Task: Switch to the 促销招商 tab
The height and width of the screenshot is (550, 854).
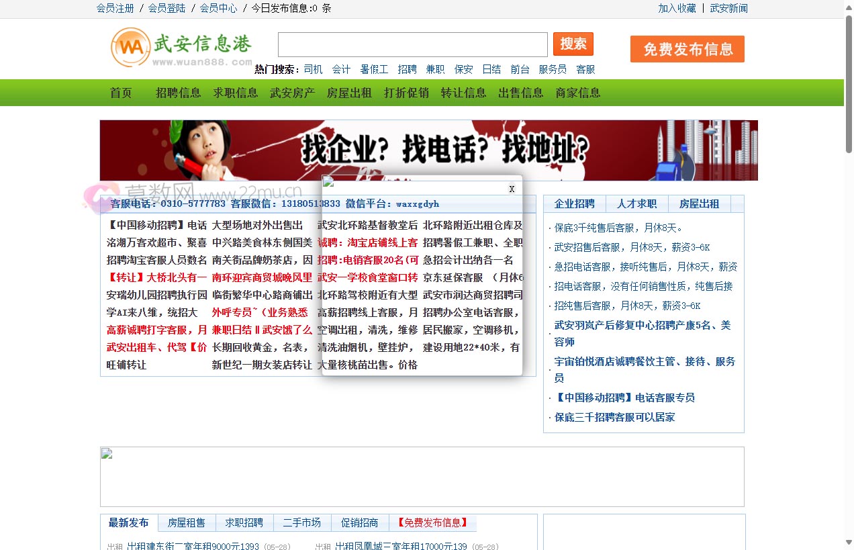Action: (x=360, y=522)
